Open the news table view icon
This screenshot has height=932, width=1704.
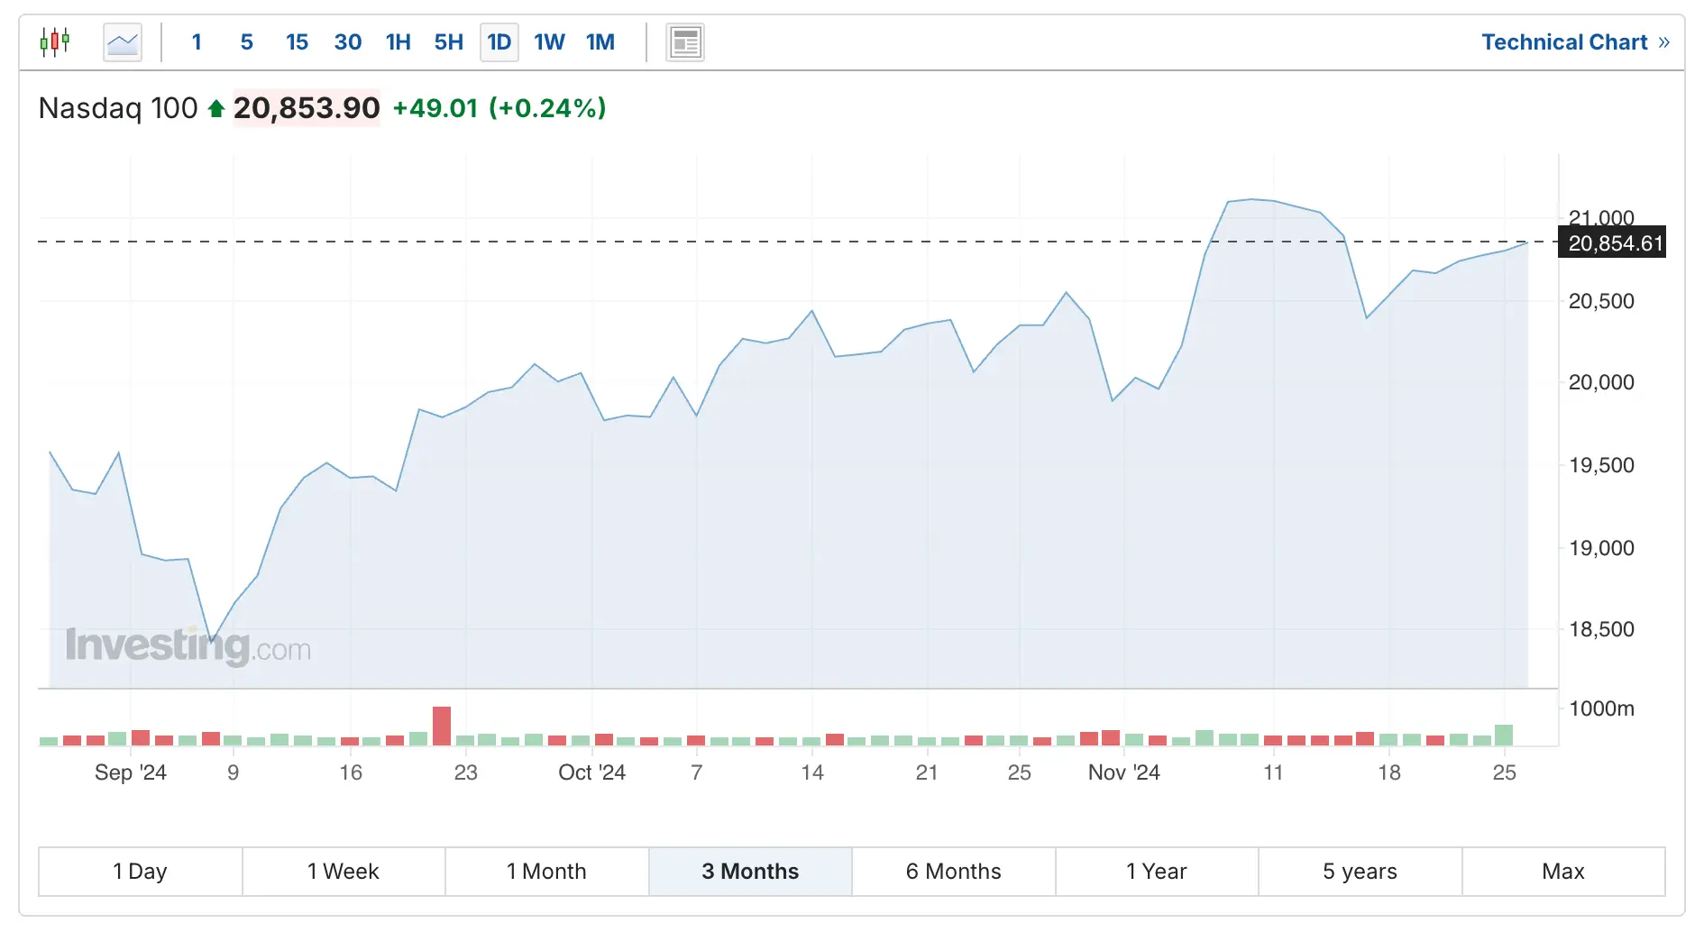pyautogui.click(x=685, y=42)
